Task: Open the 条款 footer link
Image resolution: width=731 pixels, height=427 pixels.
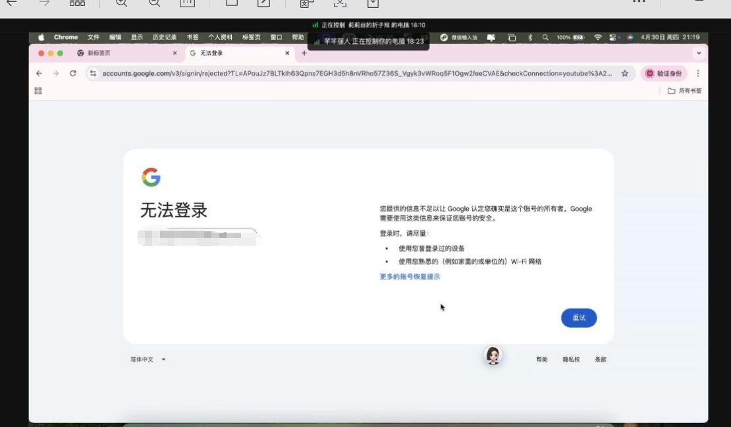Action: pos(601,359)
